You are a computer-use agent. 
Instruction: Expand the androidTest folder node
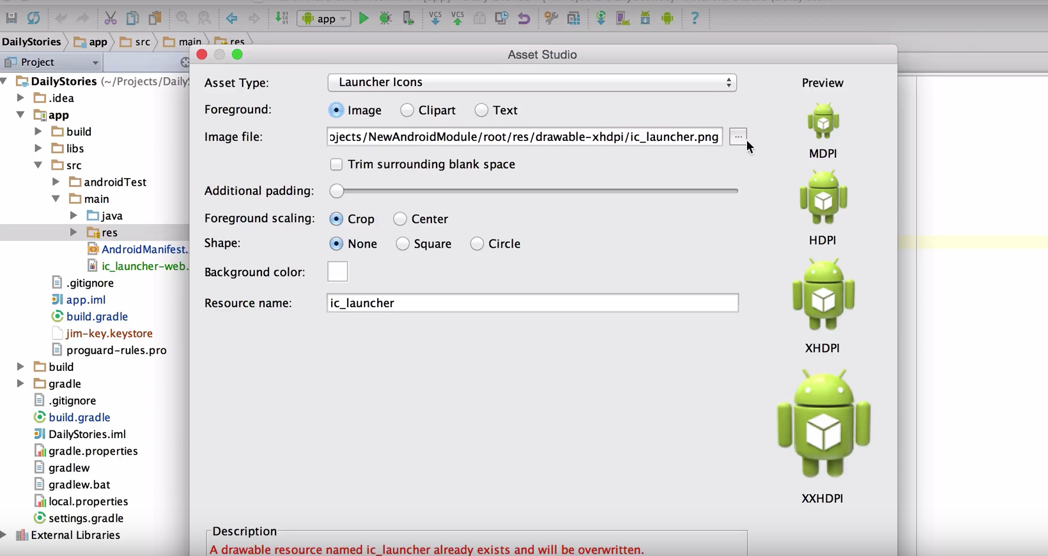[56, 182]
